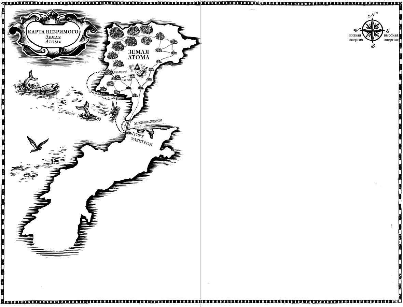Screen dimensions: 403x307
Task: Click the E letter on compass
Action: pyautogui.click(x=388, y=30)
